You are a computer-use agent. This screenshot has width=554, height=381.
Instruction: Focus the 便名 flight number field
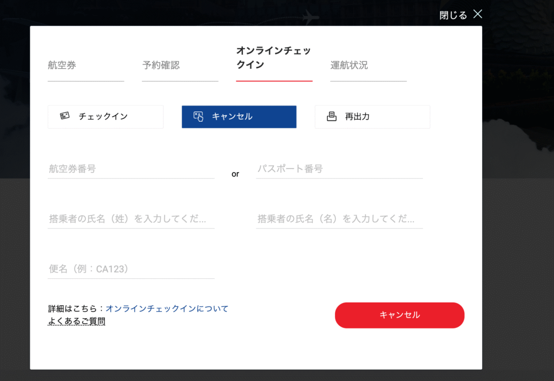(x=131, y=270)
